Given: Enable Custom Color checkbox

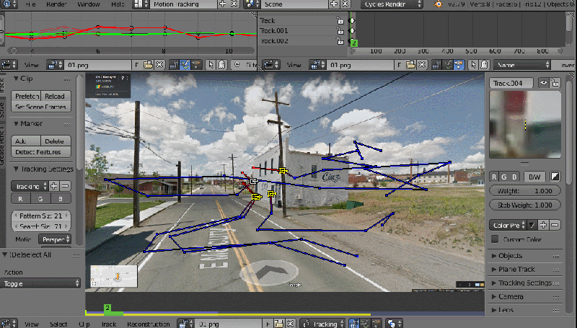Looking at the screenshot, I should (x=495, y=239).
